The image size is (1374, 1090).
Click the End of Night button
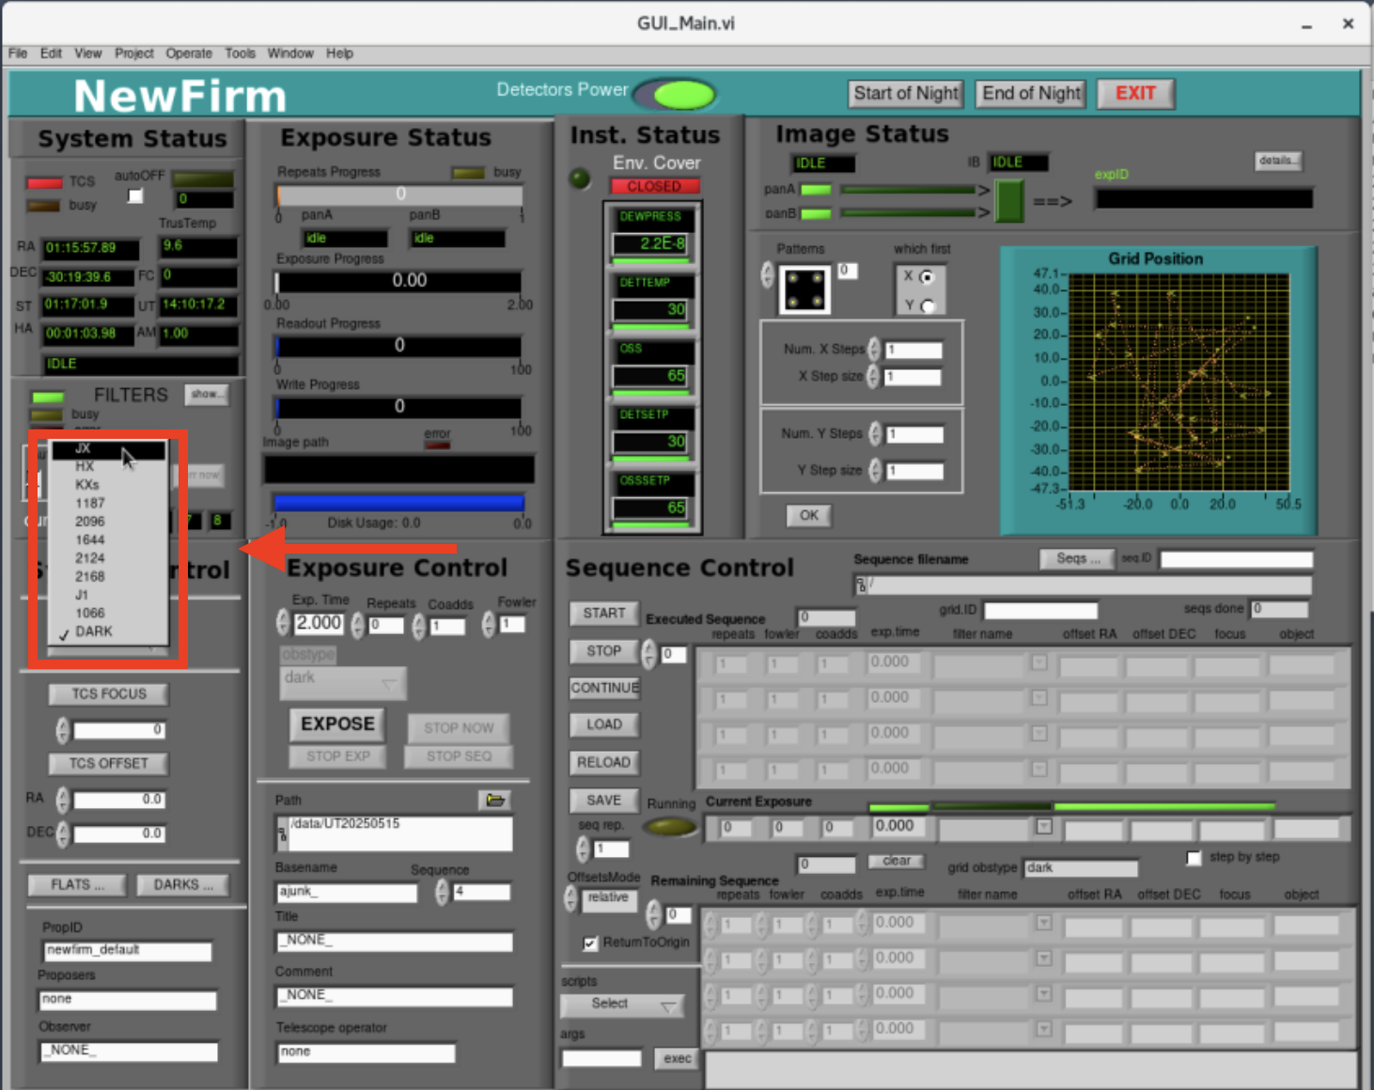[x=1031, y=93]
